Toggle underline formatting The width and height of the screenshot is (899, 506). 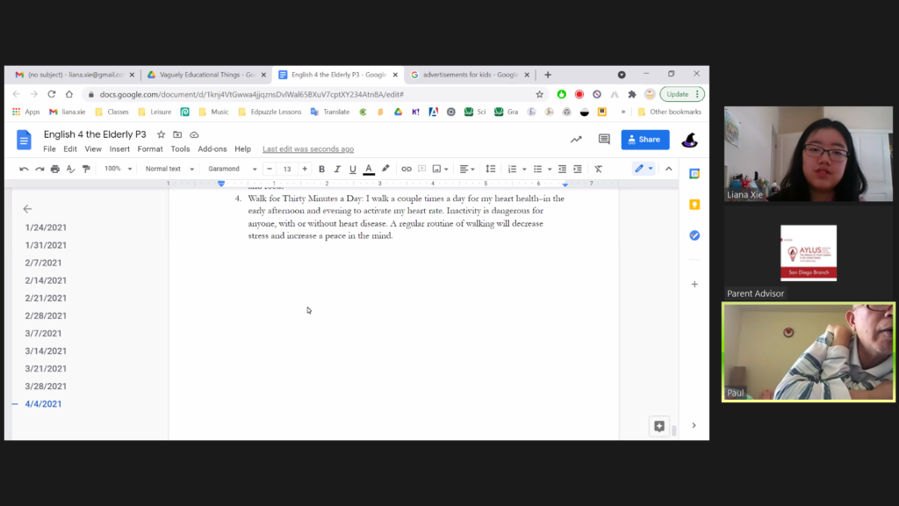point(353,170)
